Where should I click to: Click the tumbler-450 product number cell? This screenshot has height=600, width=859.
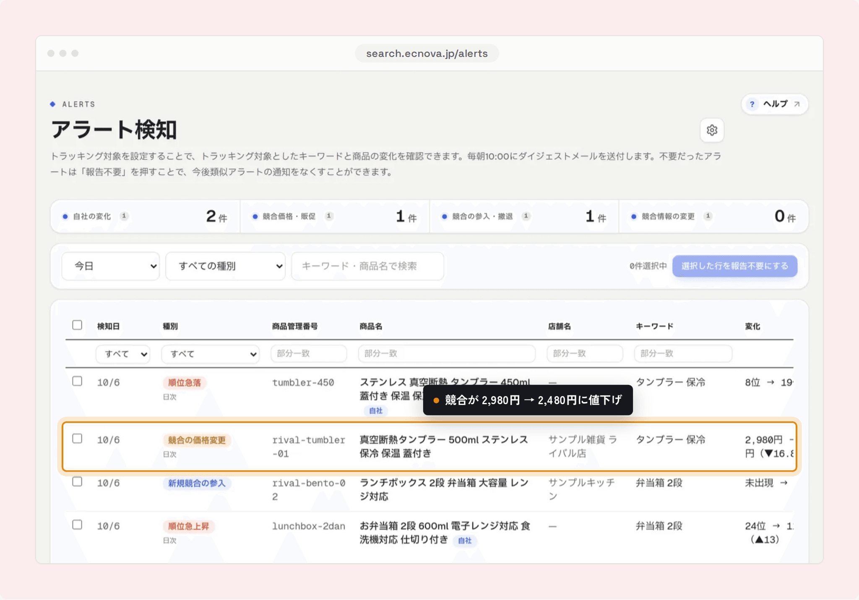pyautogui.click(x=303, y=382)
